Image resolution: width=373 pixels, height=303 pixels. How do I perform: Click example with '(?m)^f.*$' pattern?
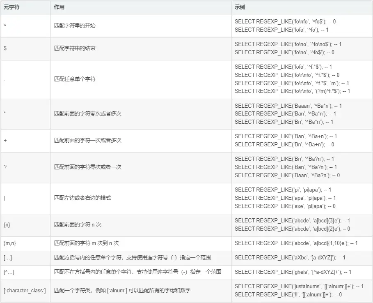point(292,91)
